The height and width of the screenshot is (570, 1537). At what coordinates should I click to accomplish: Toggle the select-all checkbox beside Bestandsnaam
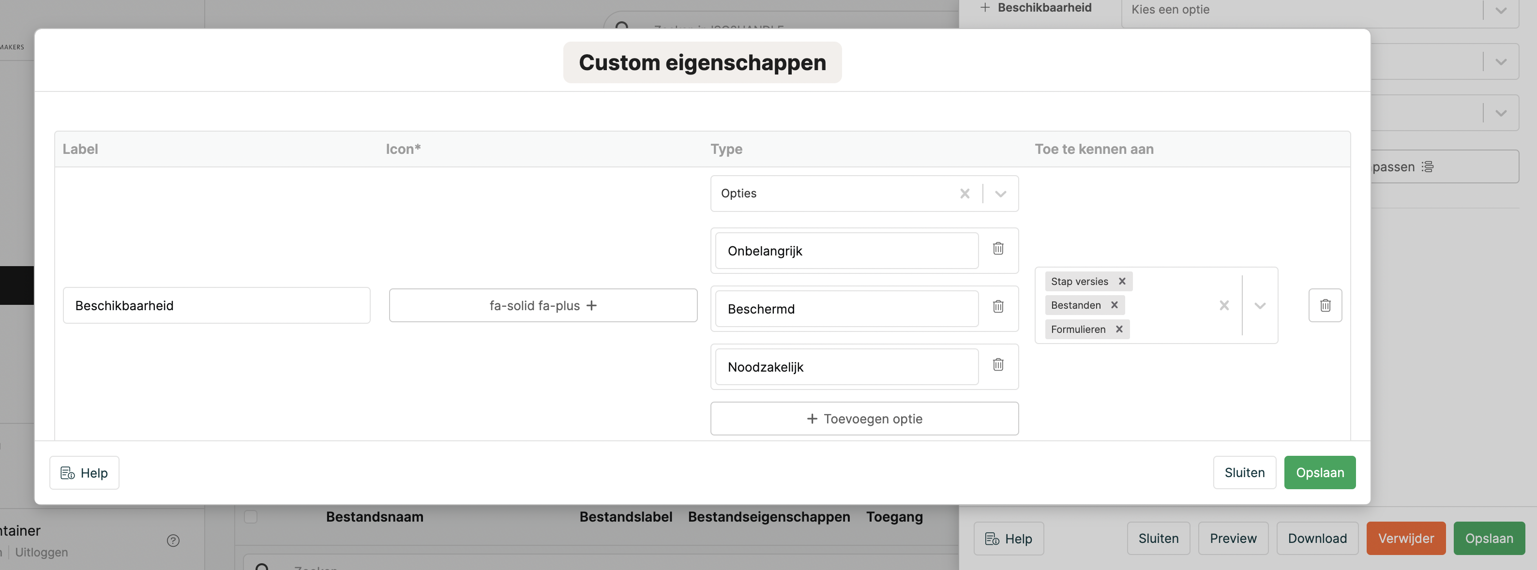click(251, 517)
